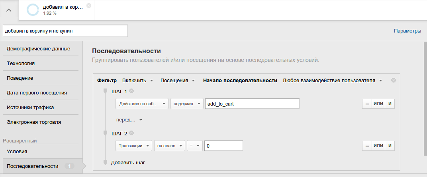Delete the whole sequence filter

(x=393, y=80)
